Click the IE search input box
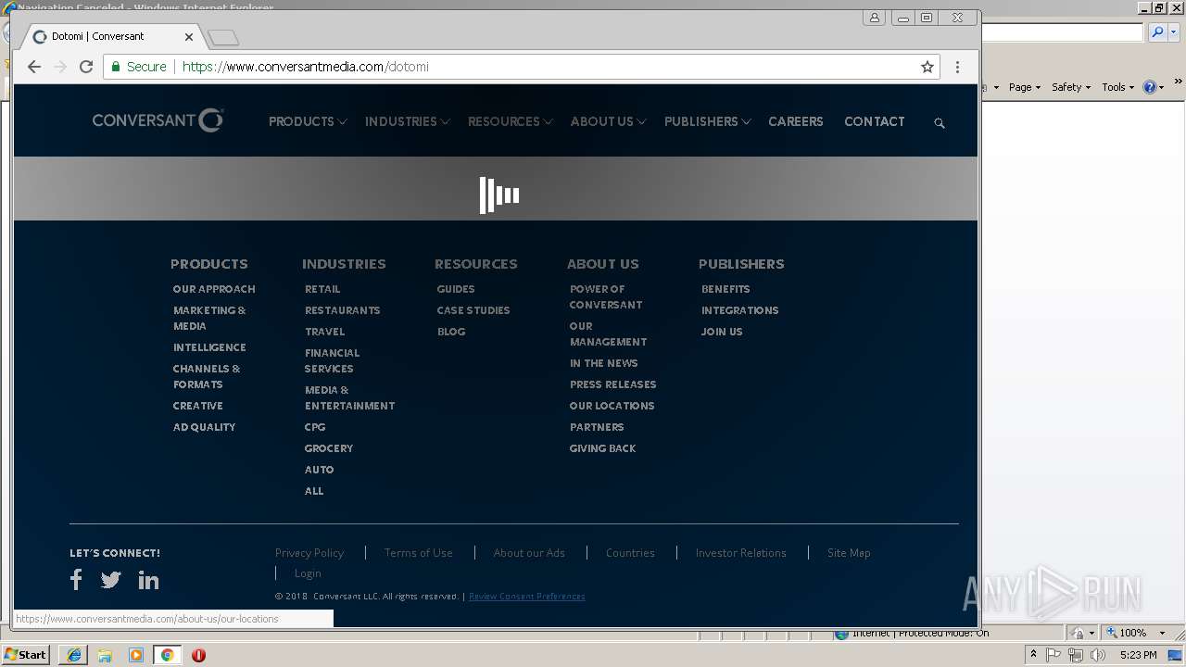The height and width of the screenshot is (667, 1186). pos(1063,32)
